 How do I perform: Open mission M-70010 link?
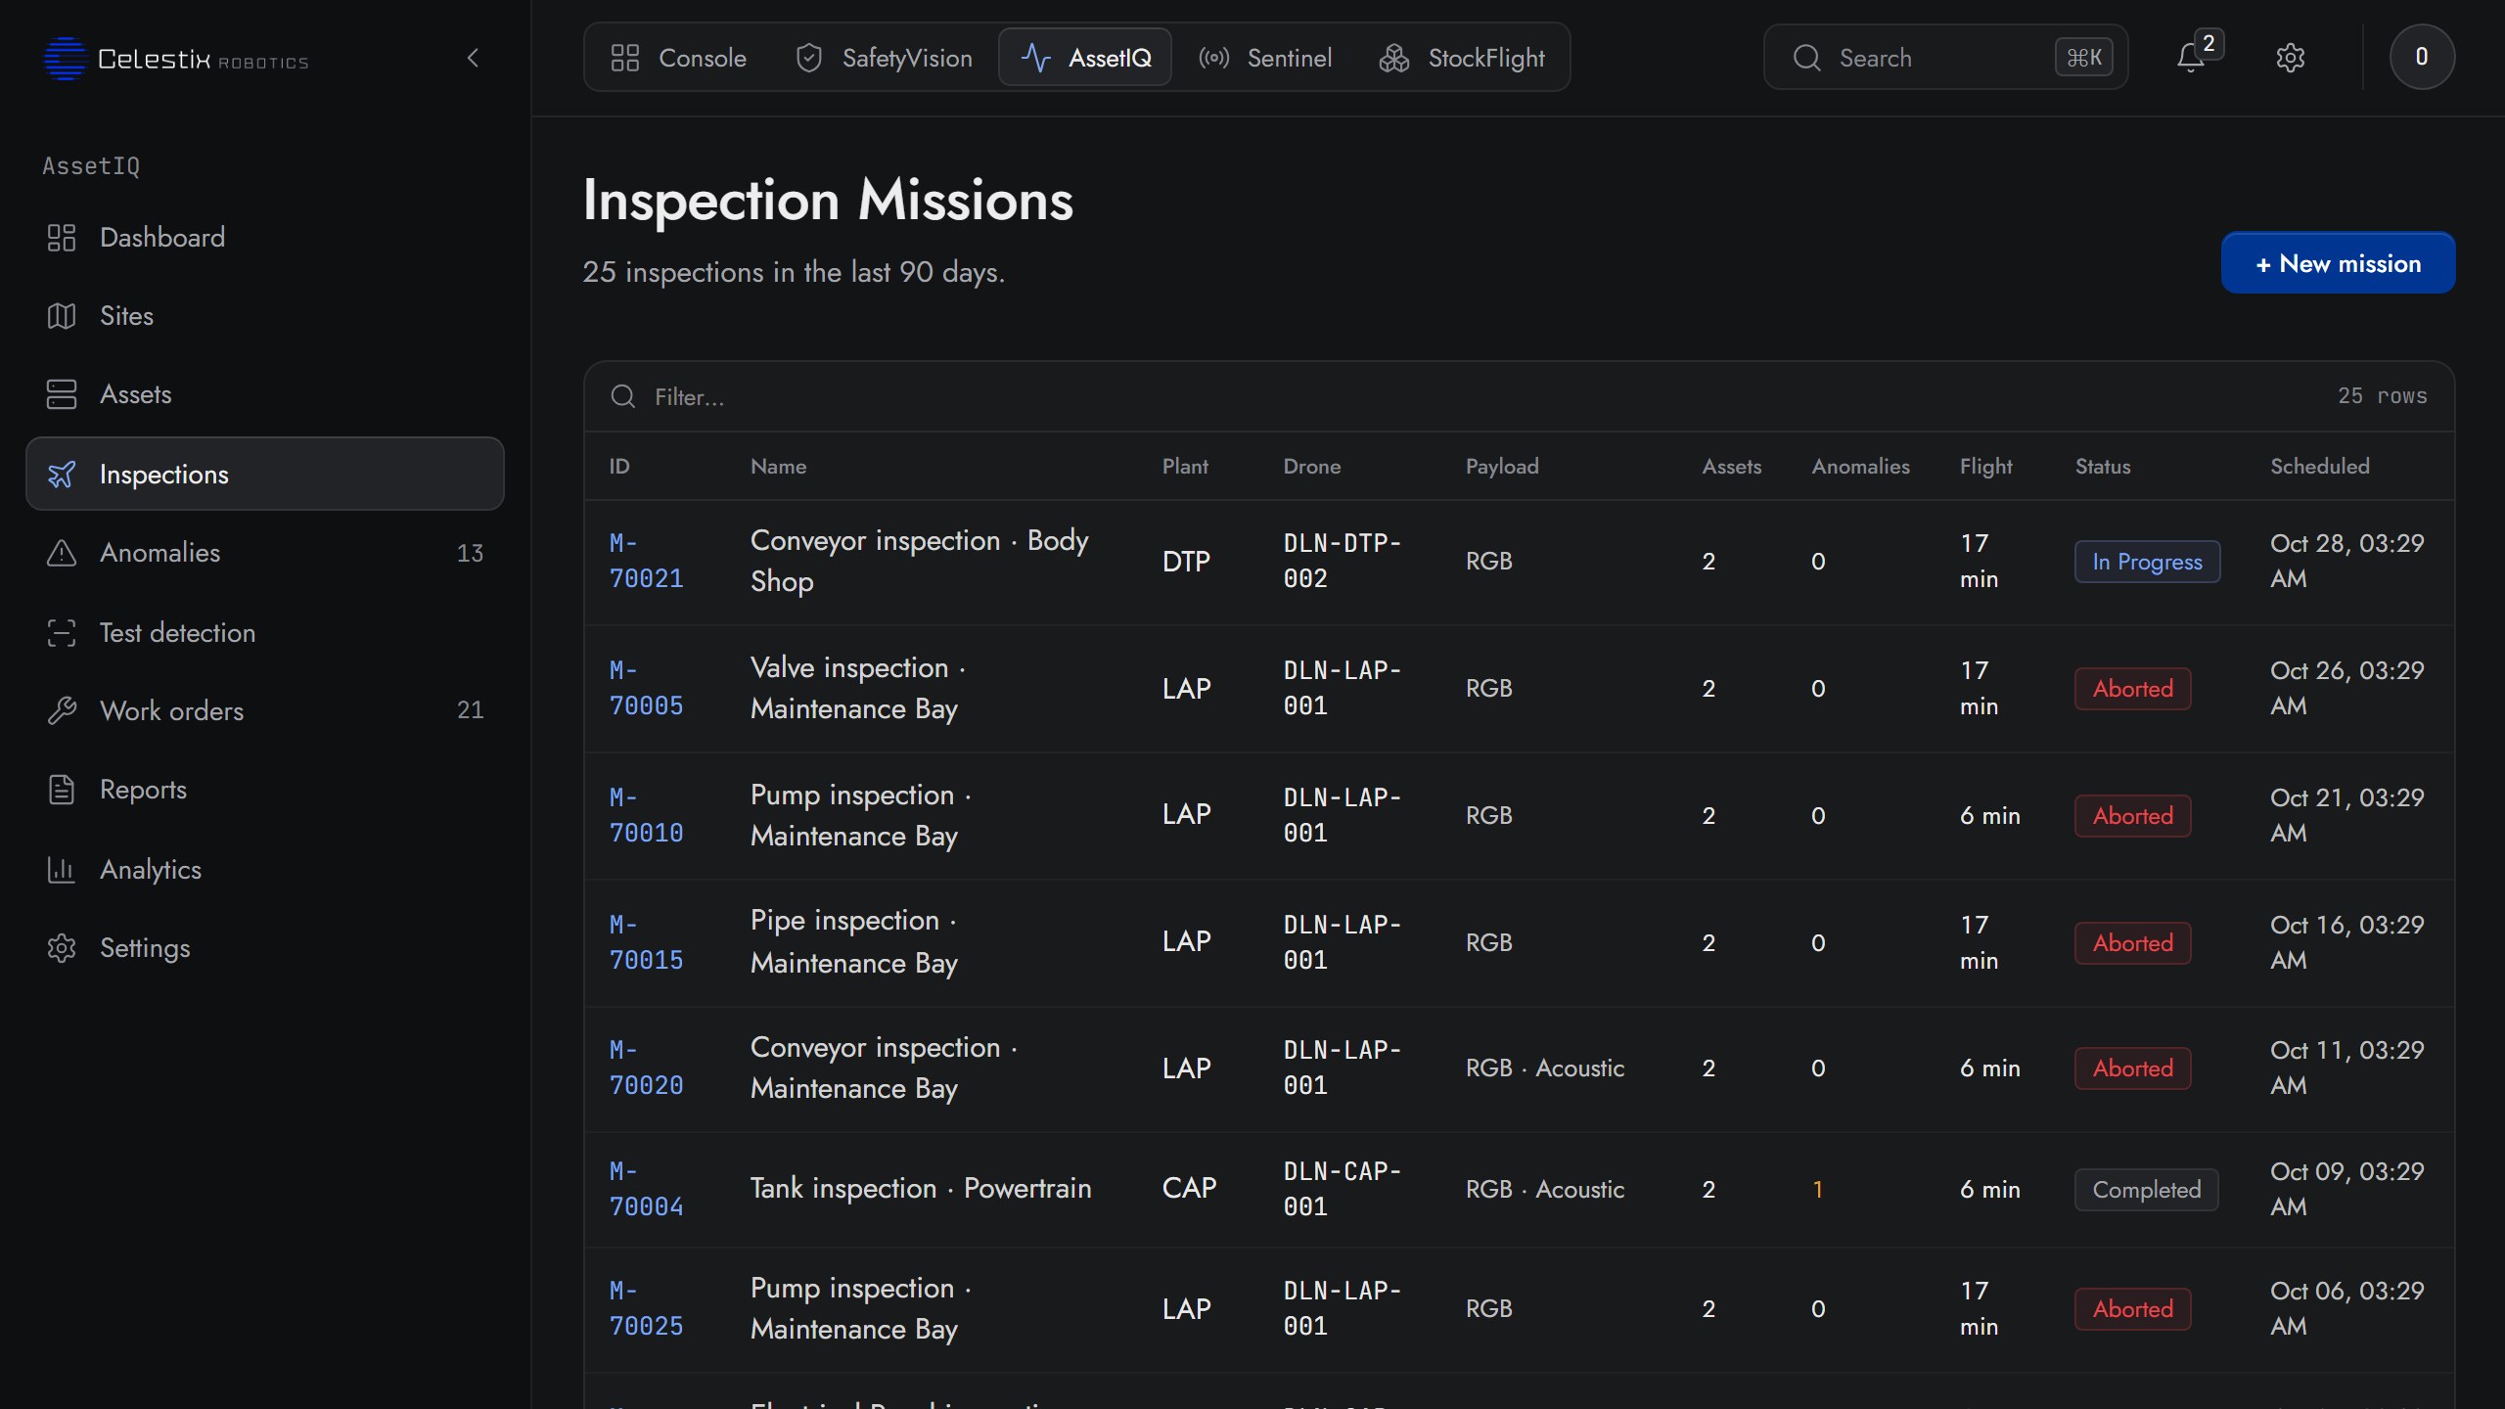[646, 815]
